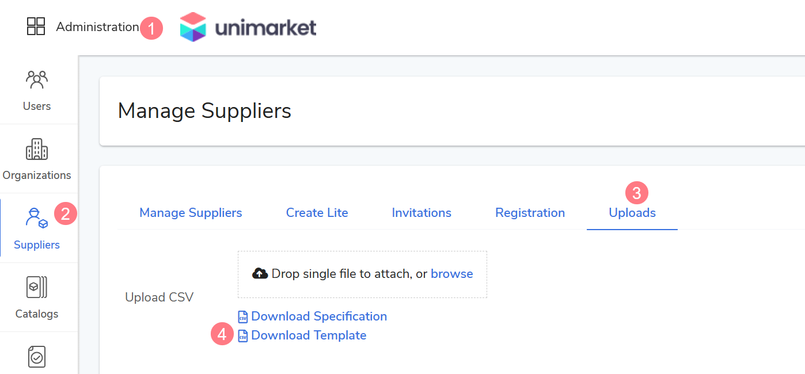Image resolution: width=805 pixels, height=374 pixels.
Task: Click the document checkmark icon below Catalogs
Action: [x=37, y=357]
